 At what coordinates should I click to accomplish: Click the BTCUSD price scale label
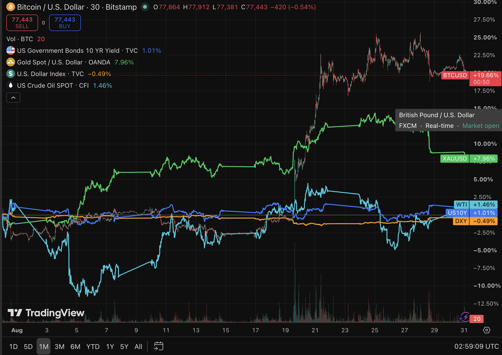pos(455,75)
